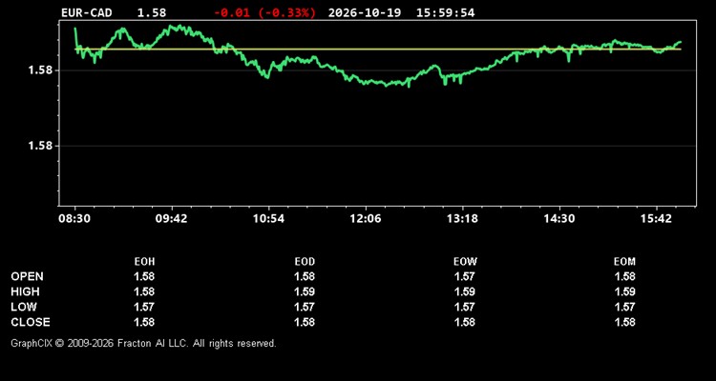Select the current price 1.58 beside EUR-CAD
716x381 pixels.
tap(152, 12)
